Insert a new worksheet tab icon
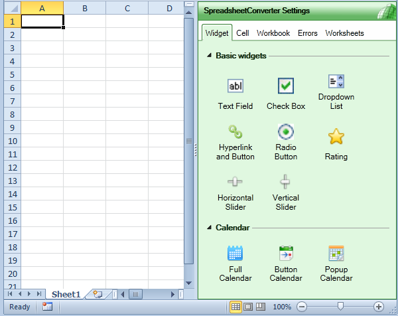Image resolution: width=398 pixels, height=316 pixels. 98,294
